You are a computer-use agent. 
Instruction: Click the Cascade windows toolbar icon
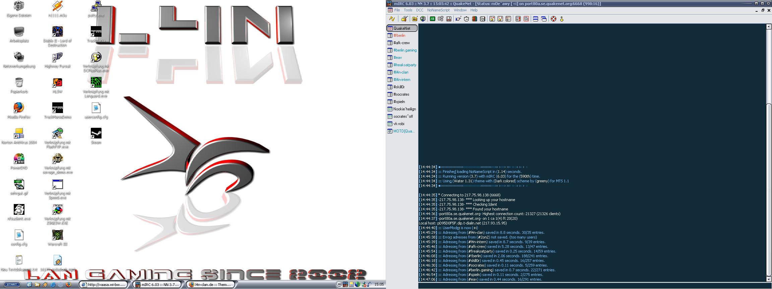pos(544,19)
